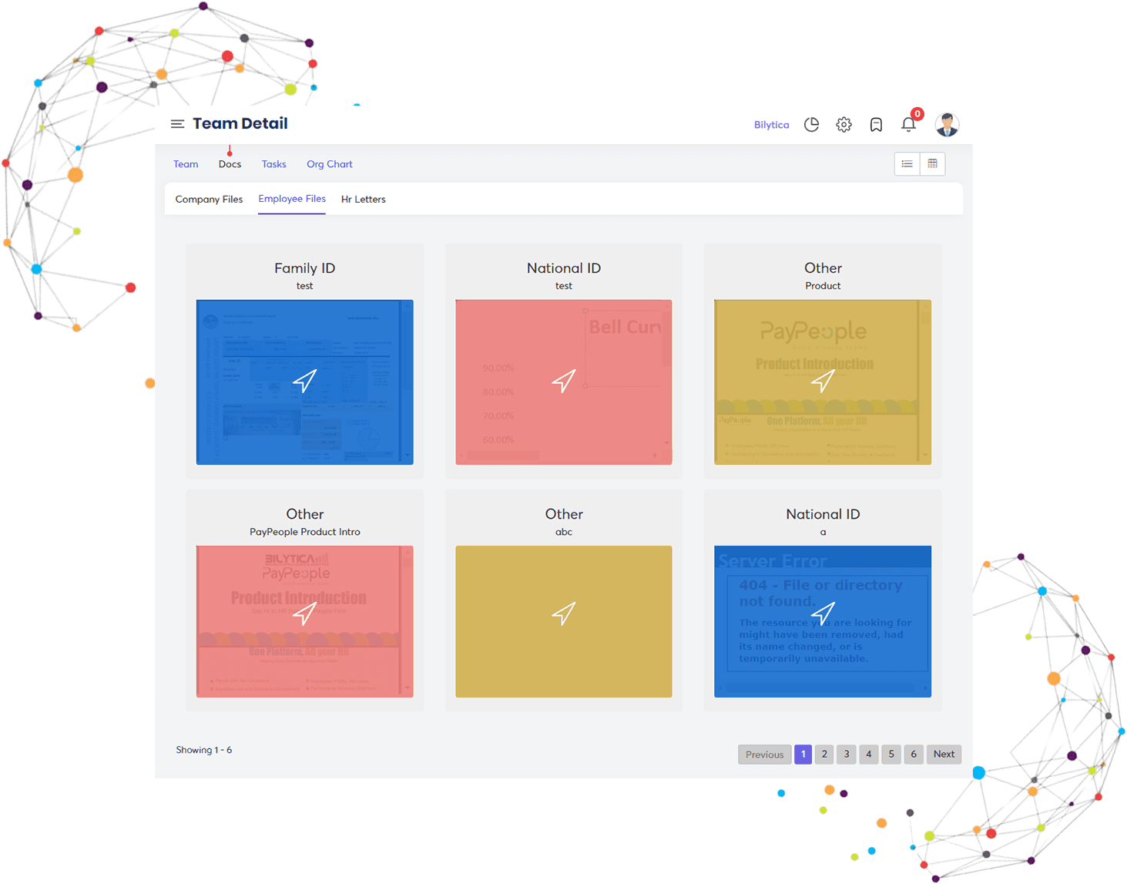
Task: Click the arrow icon on Family ID card
Action: point(305,381)
